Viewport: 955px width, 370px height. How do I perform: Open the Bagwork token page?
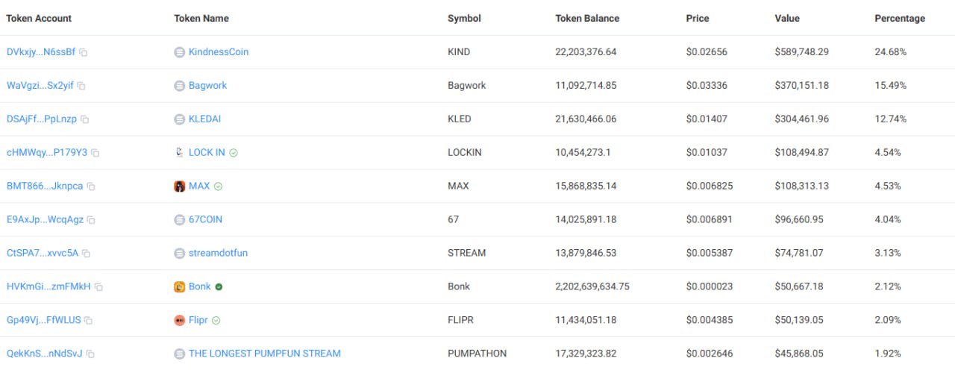[207, 86]
